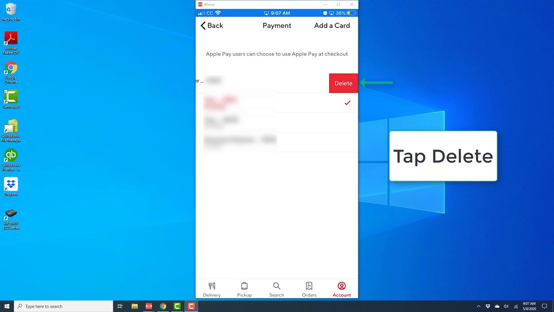The width and height of the screenshot is (554, 312).
Task: Click the HP ENVY 4520 series desktop icon
Action: click(11, 219)
